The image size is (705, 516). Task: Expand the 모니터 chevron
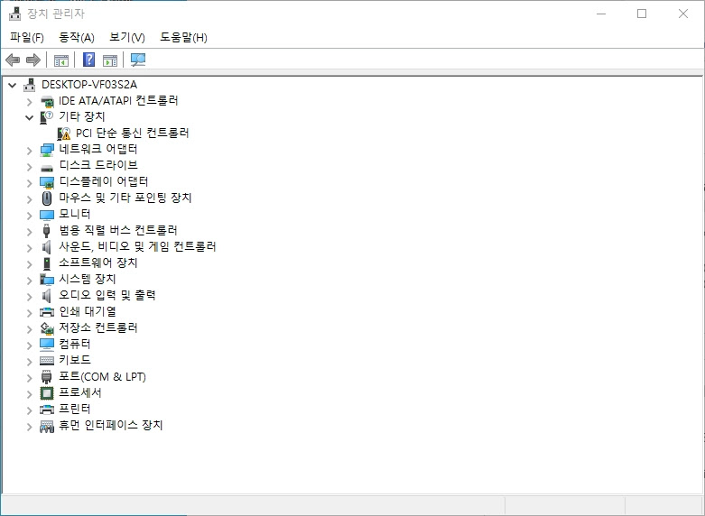pos(30,216)
